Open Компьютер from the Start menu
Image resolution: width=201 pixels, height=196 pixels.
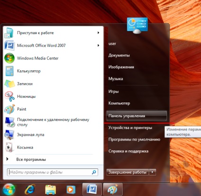coord(119,103)
